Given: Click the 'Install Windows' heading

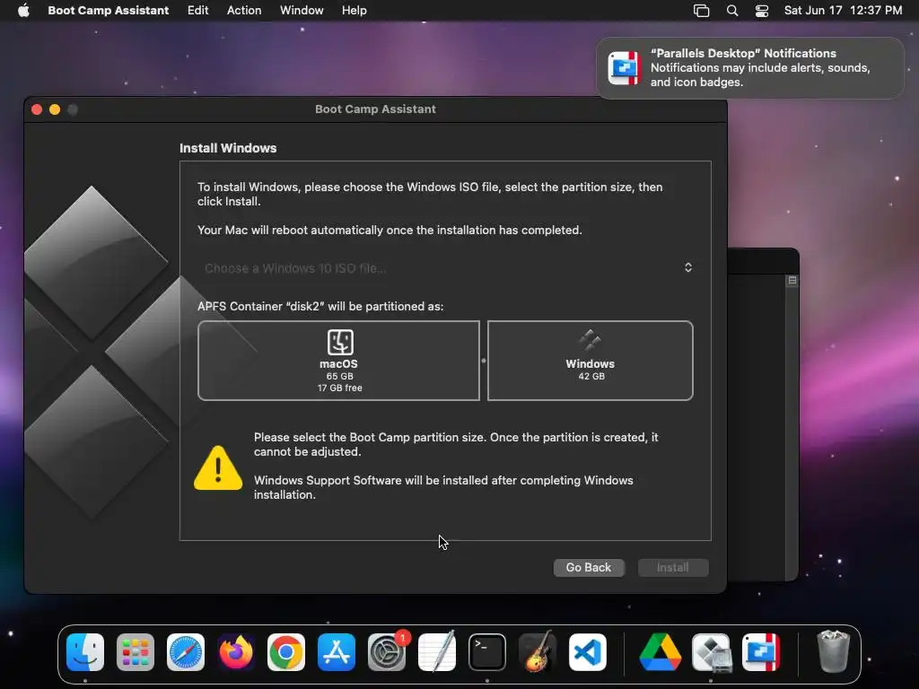Looking at the screenshot, I should [x=228, y=148].
